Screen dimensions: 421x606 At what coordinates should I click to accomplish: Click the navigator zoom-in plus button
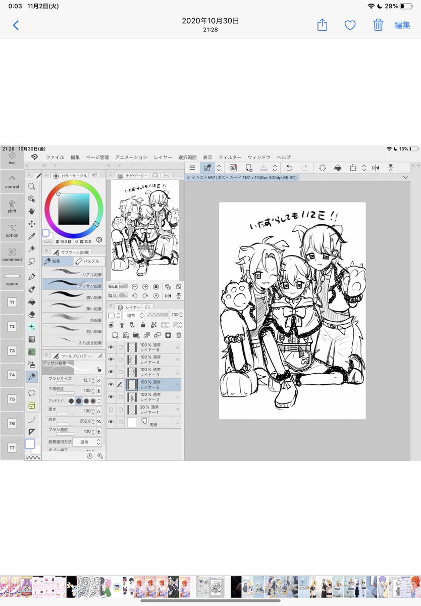click(x=145, y=286)
